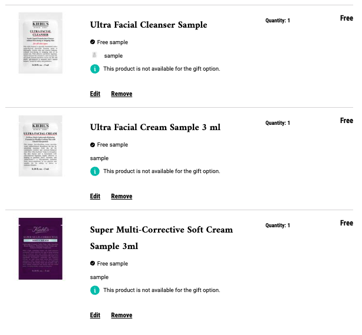Remove the Ultra Facial Cream Sample 3 ml
The height and width of the screenshot is (335, 362).
pos(121,196)
